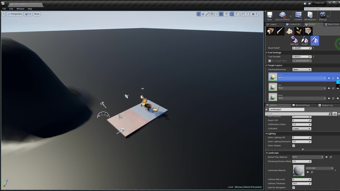Select Geometry Editing mode cube icon
Screen dimensions: 340x191
tap(308, 31)
